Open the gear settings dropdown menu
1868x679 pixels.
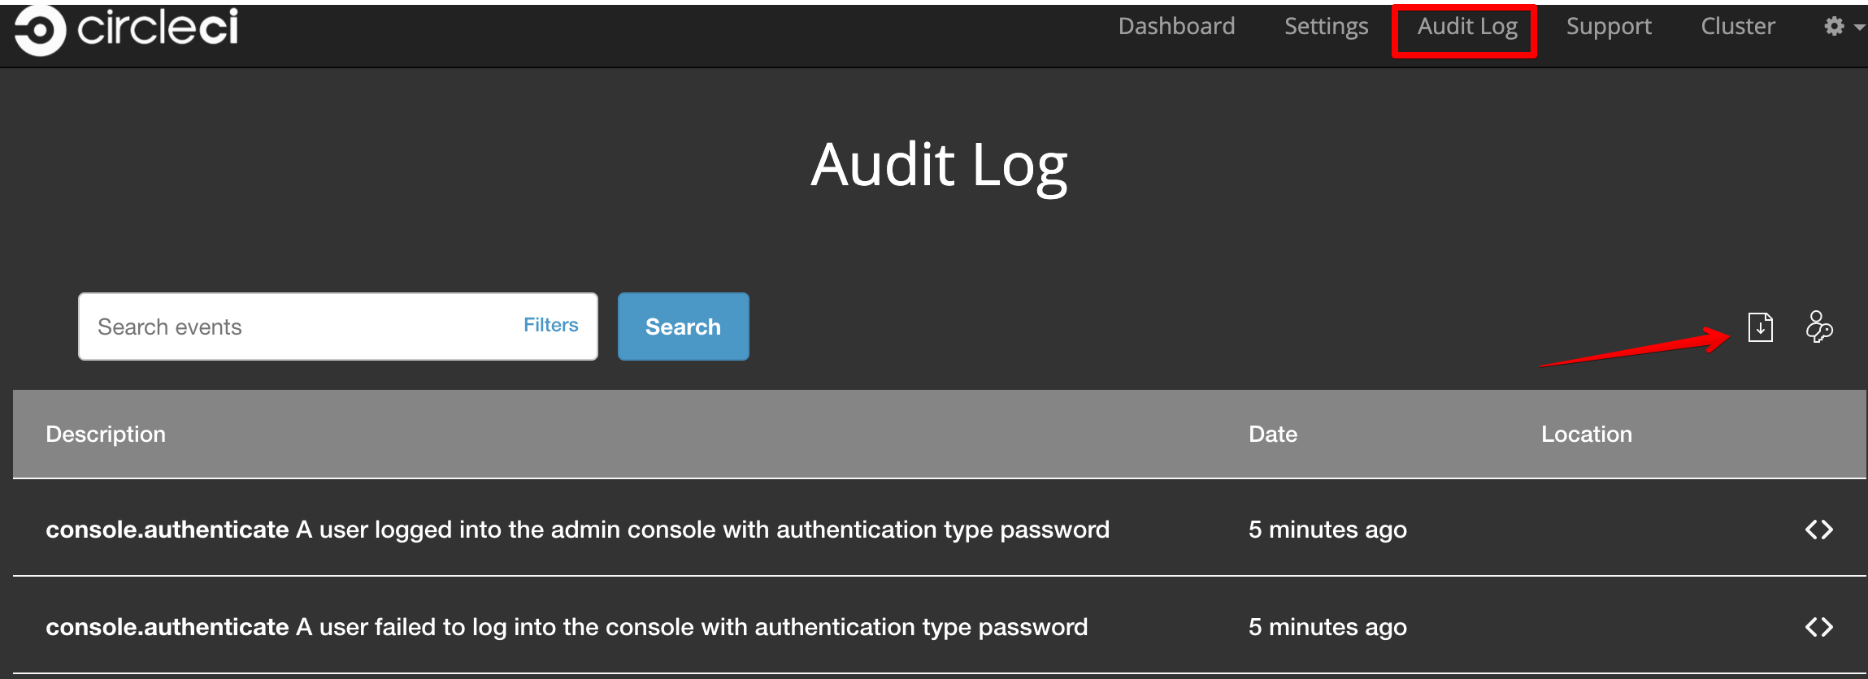(x=1843, y=27)
